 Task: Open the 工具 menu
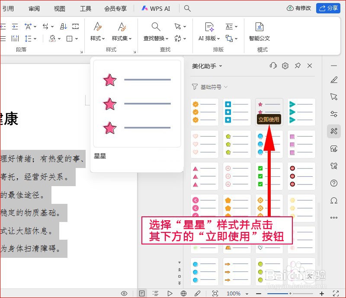(85, 8)
